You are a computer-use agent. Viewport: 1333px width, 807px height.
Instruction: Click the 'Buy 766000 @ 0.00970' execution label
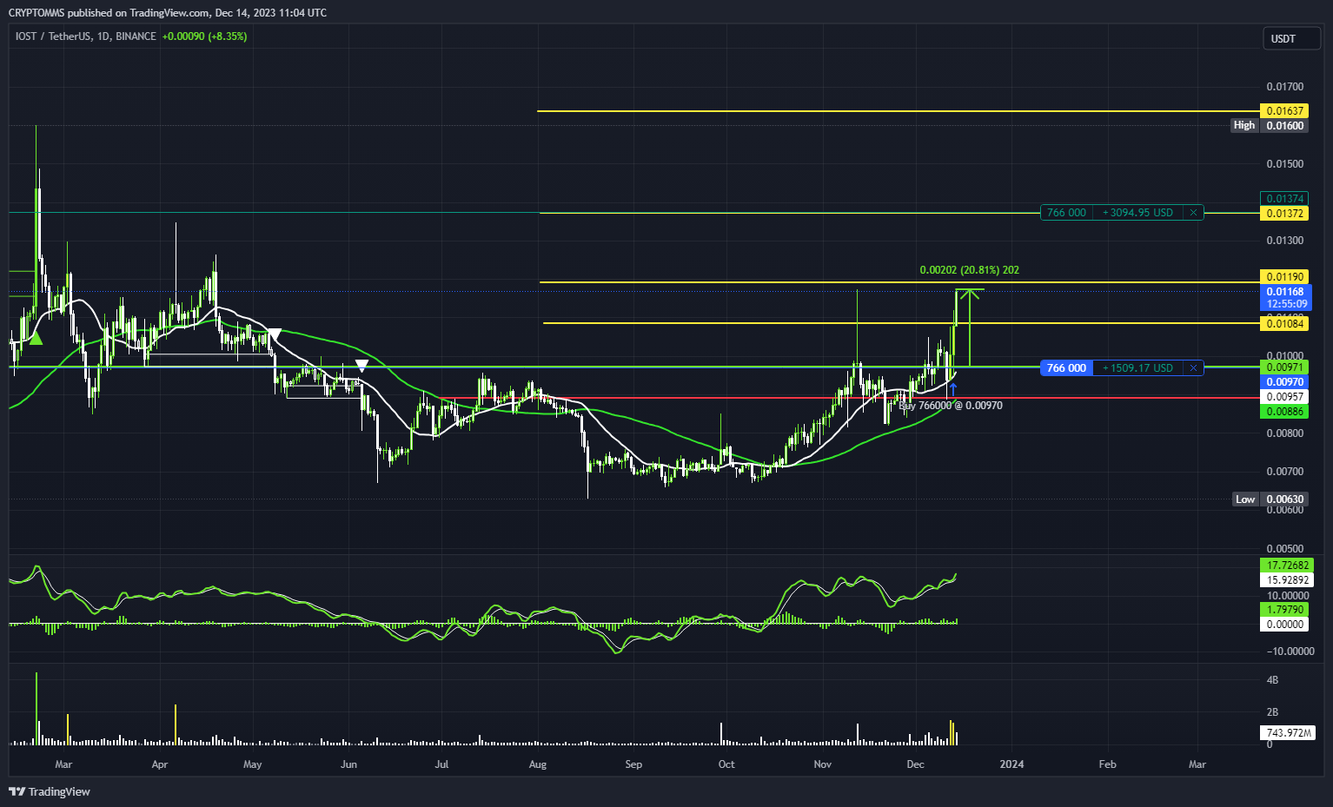(x=951, y=406)
